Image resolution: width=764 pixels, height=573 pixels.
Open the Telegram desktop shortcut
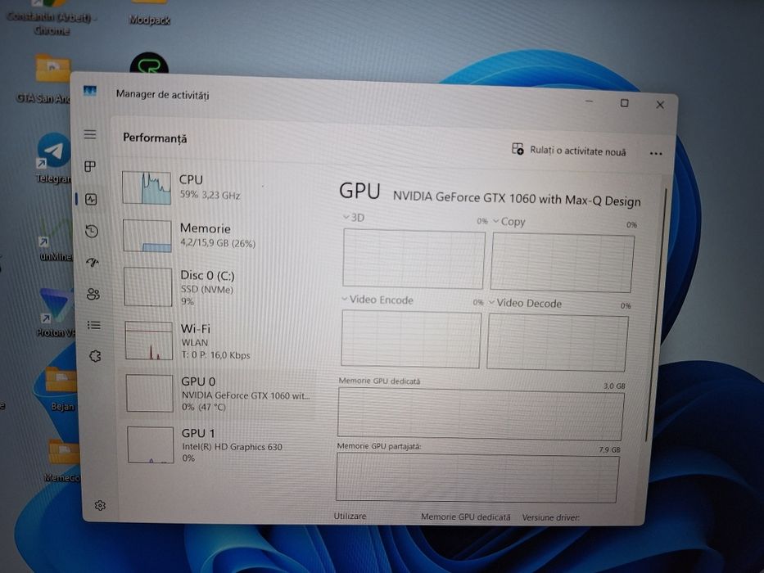point(53,157)
